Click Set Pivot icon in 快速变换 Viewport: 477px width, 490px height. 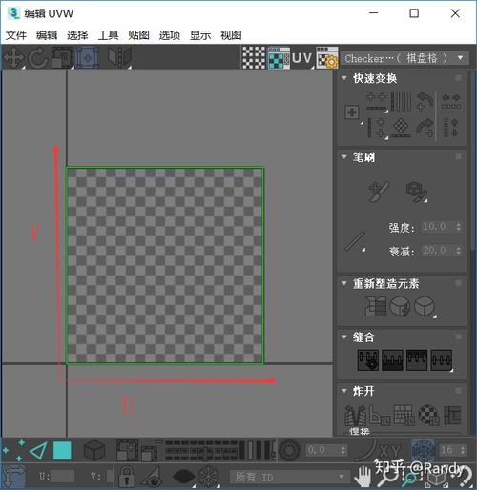click(x=352, y=112)
